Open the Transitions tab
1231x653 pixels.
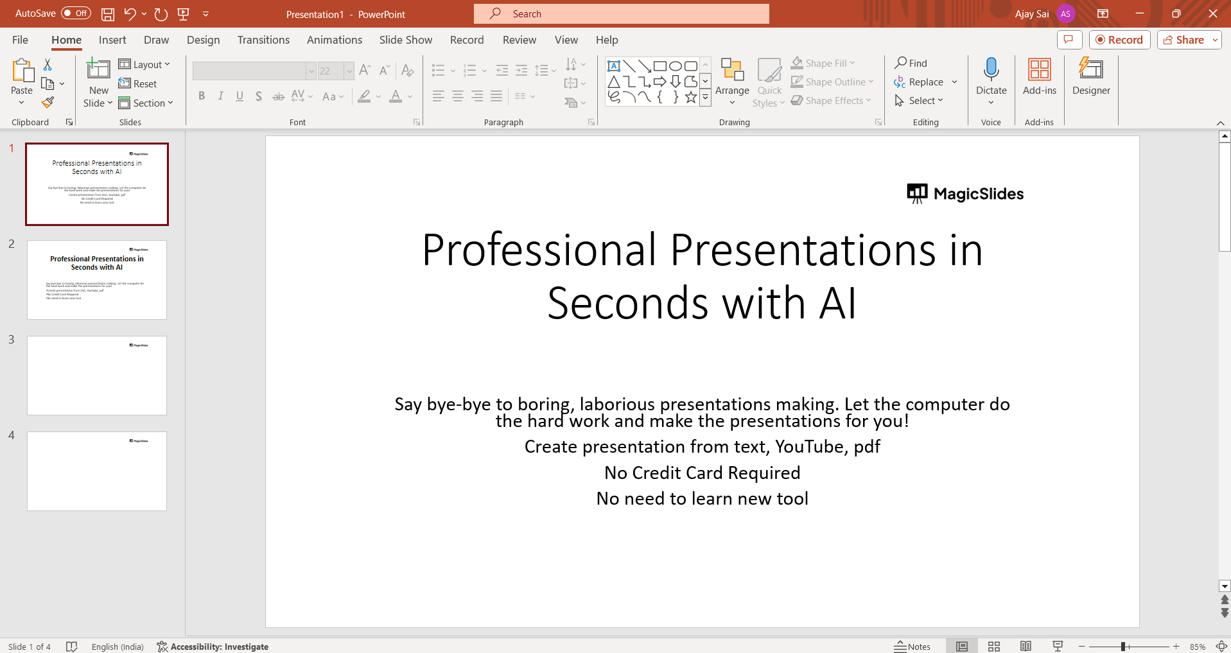tap(263, 40)
